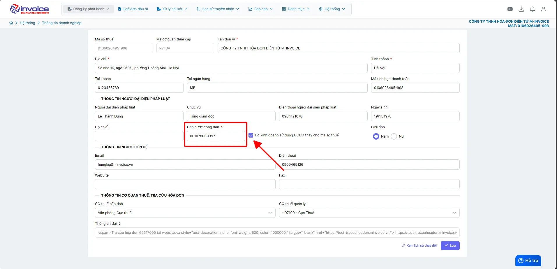Click the download icon in the header
This screenshot has width=557, height=269.
(521, 9)
